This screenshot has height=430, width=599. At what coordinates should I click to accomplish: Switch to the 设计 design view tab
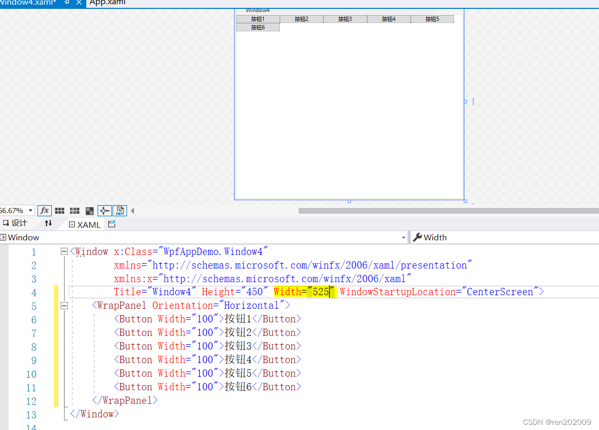(x=19, y=223)
